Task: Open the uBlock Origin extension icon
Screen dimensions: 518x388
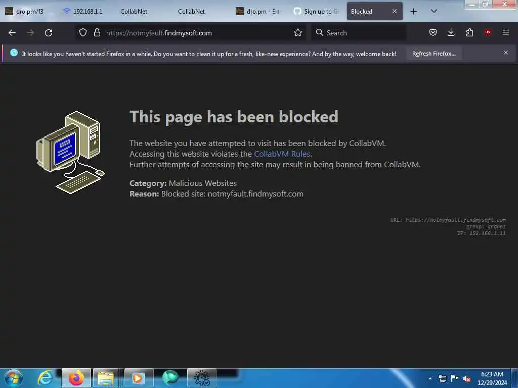Action: click(488, 32)
